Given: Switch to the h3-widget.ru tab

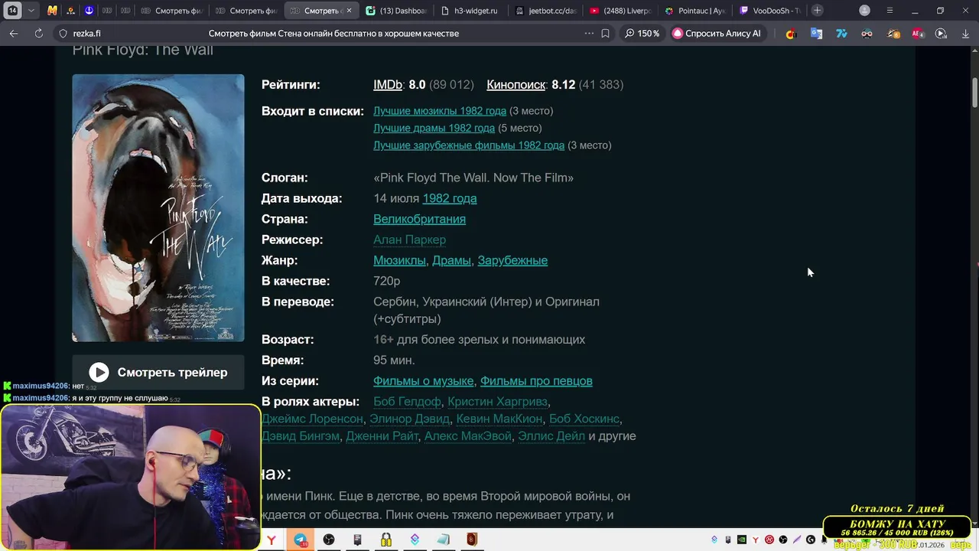Looking at the screenshot, I should (x=470, y=11).
